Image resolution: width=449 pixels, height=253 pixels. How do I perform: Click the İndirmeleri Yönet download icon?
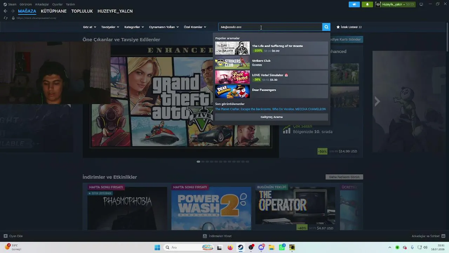[205, 236]
